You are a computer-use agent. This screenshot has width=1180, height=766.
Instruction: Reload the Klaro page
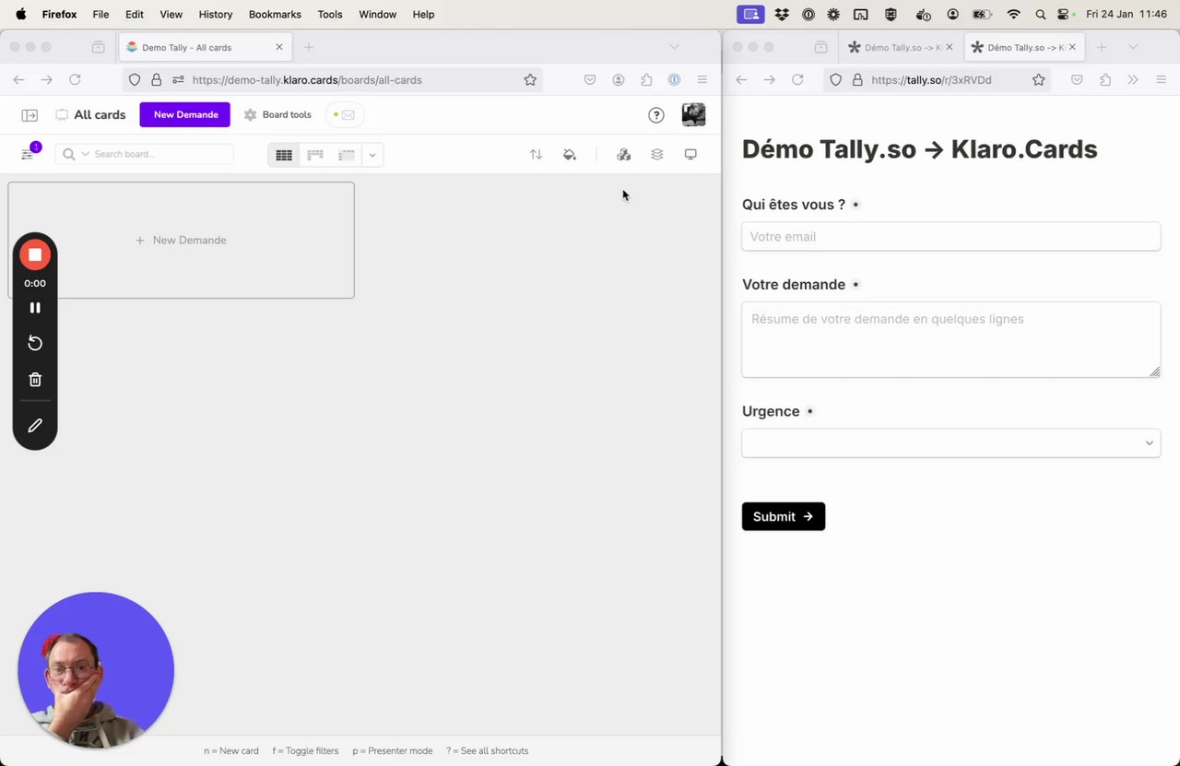pos(76,80)
